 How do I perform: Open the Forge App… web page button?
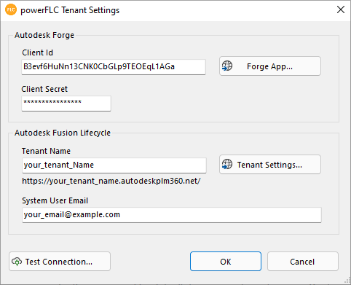coord(270,66)
